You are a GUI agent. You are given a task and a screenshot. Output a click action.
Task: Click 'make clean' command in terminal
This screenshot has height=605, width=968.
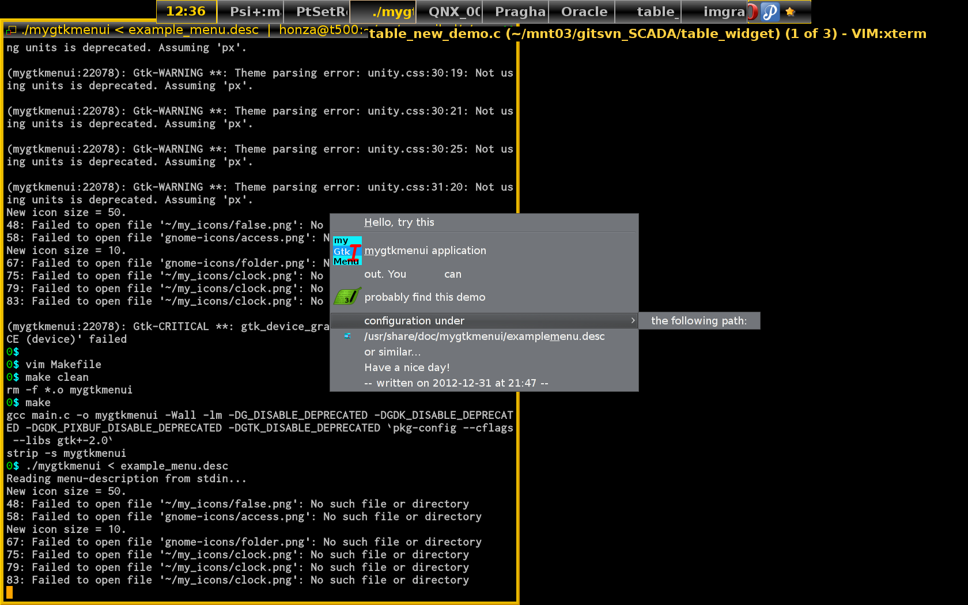click(57, 377)
